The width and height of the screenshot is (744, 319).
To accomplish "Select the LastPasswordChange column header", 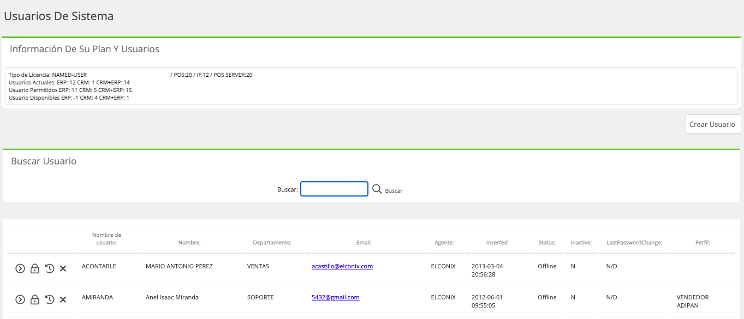I will (634, 242).
